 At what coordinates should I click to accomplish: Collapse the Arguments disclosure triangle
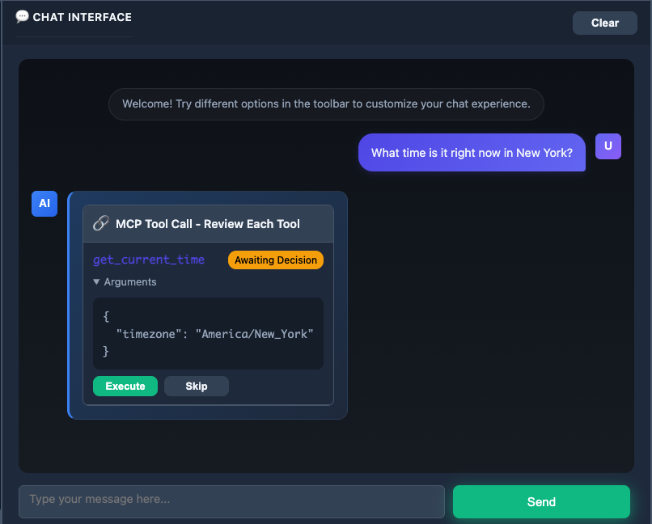coord(97,282)
